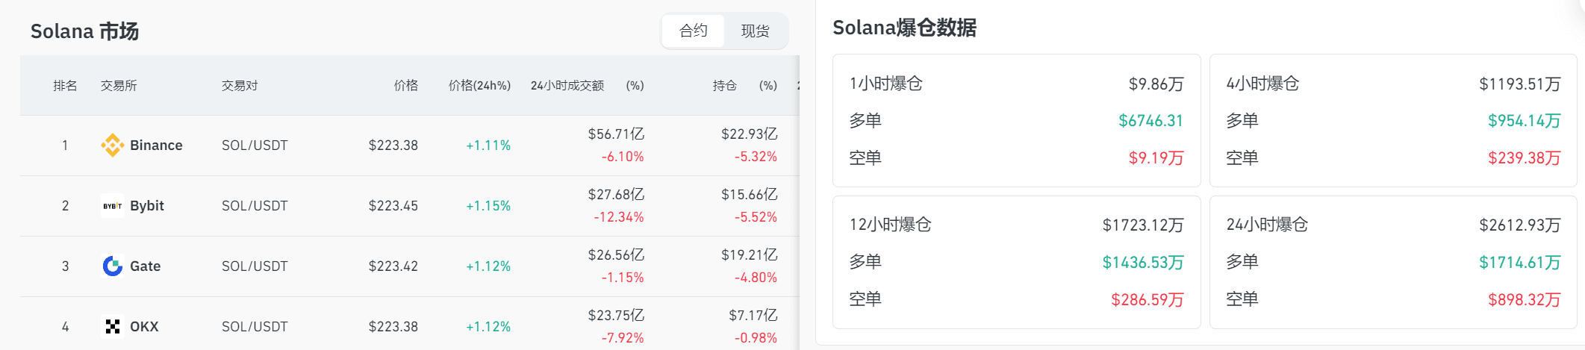Viewport: 1585px width, 350px height.
Task: Select SOL/USDT pair in Binance row
Action: pyautogui.click(x=254, y=145)
